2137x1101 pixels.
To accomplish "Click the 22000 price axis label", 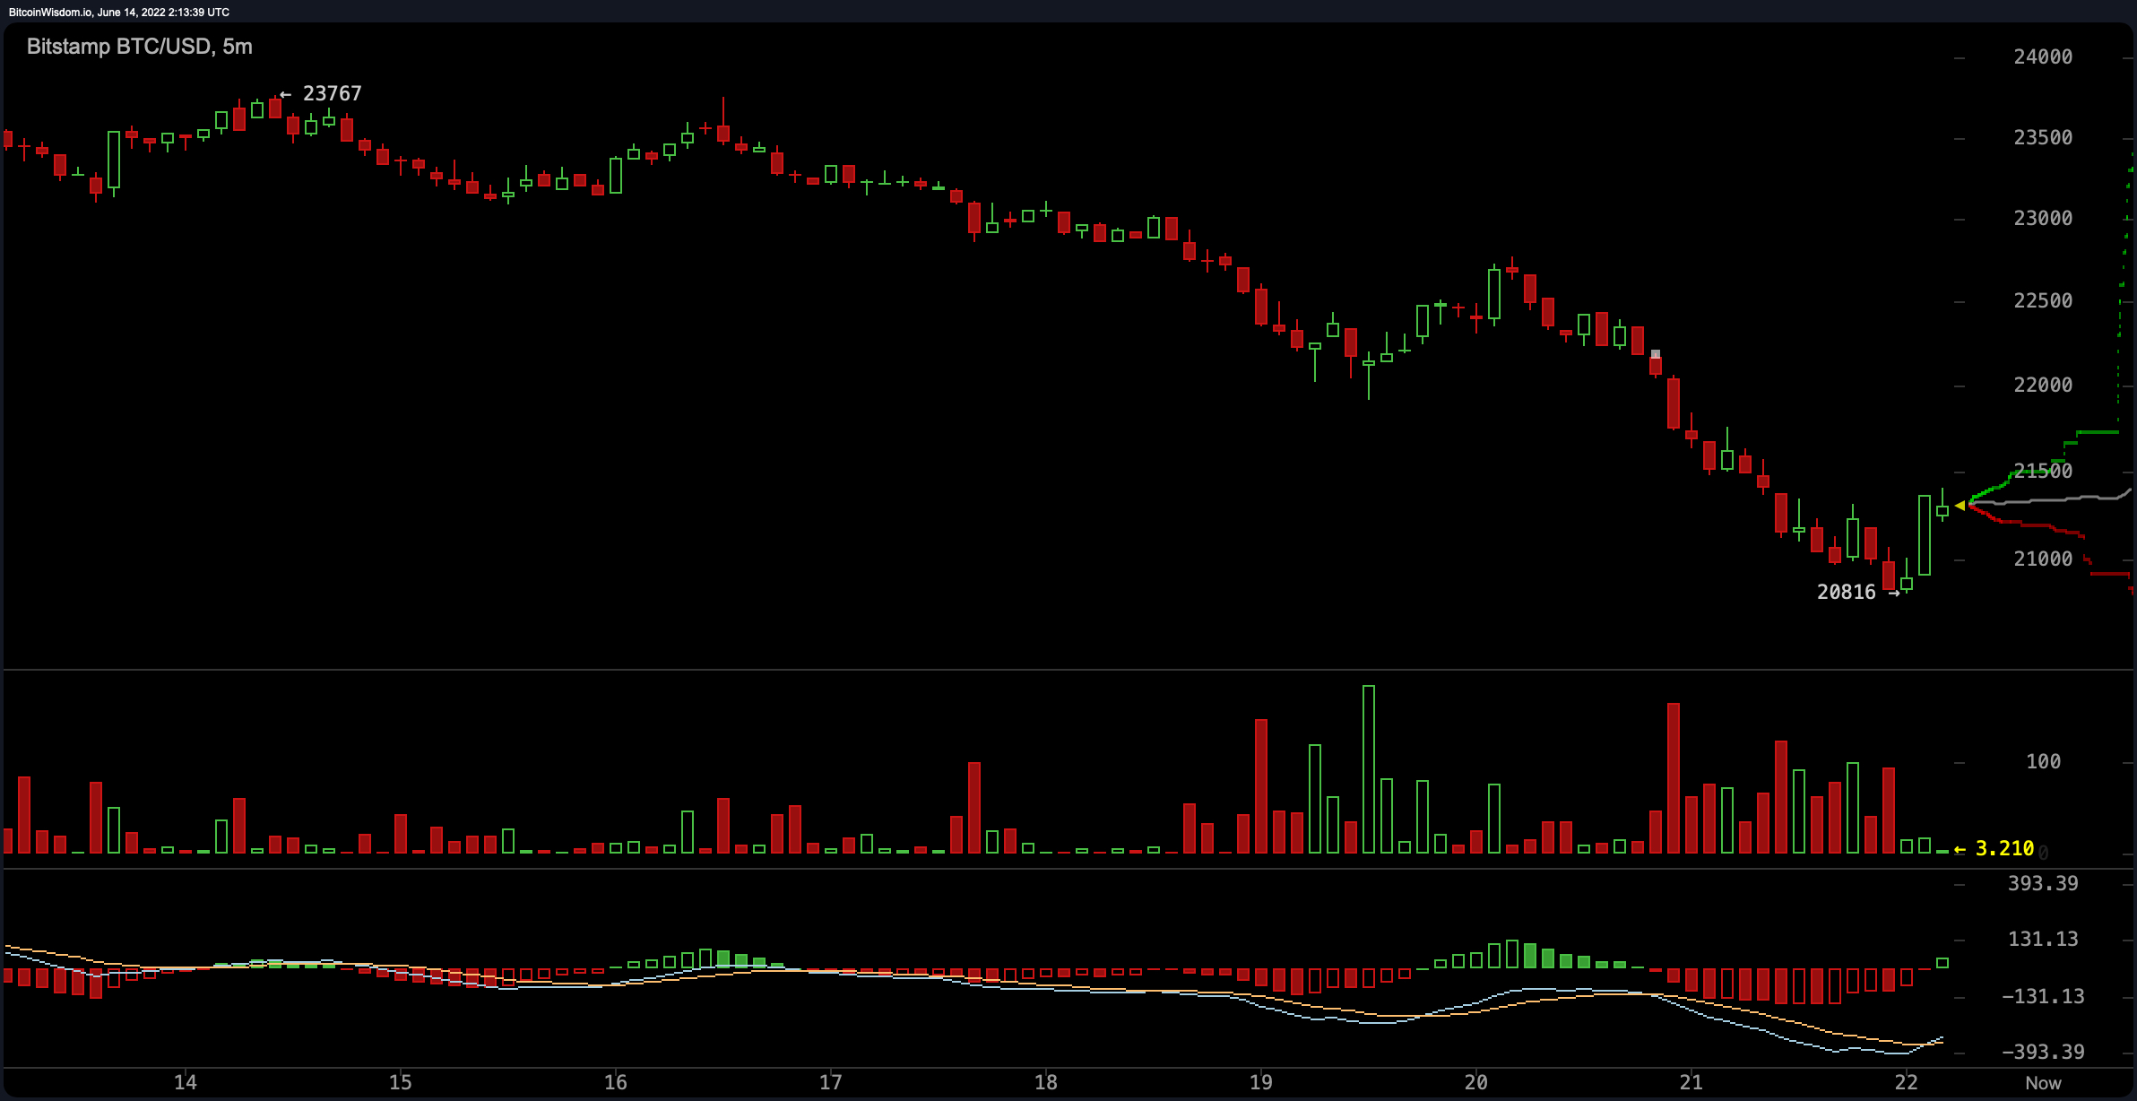I will (2043, 386).
